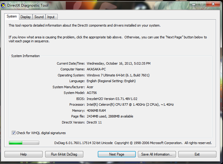
Task: Toggle Check for WHQL digital signatures checkbox
Action: (14, 133)
